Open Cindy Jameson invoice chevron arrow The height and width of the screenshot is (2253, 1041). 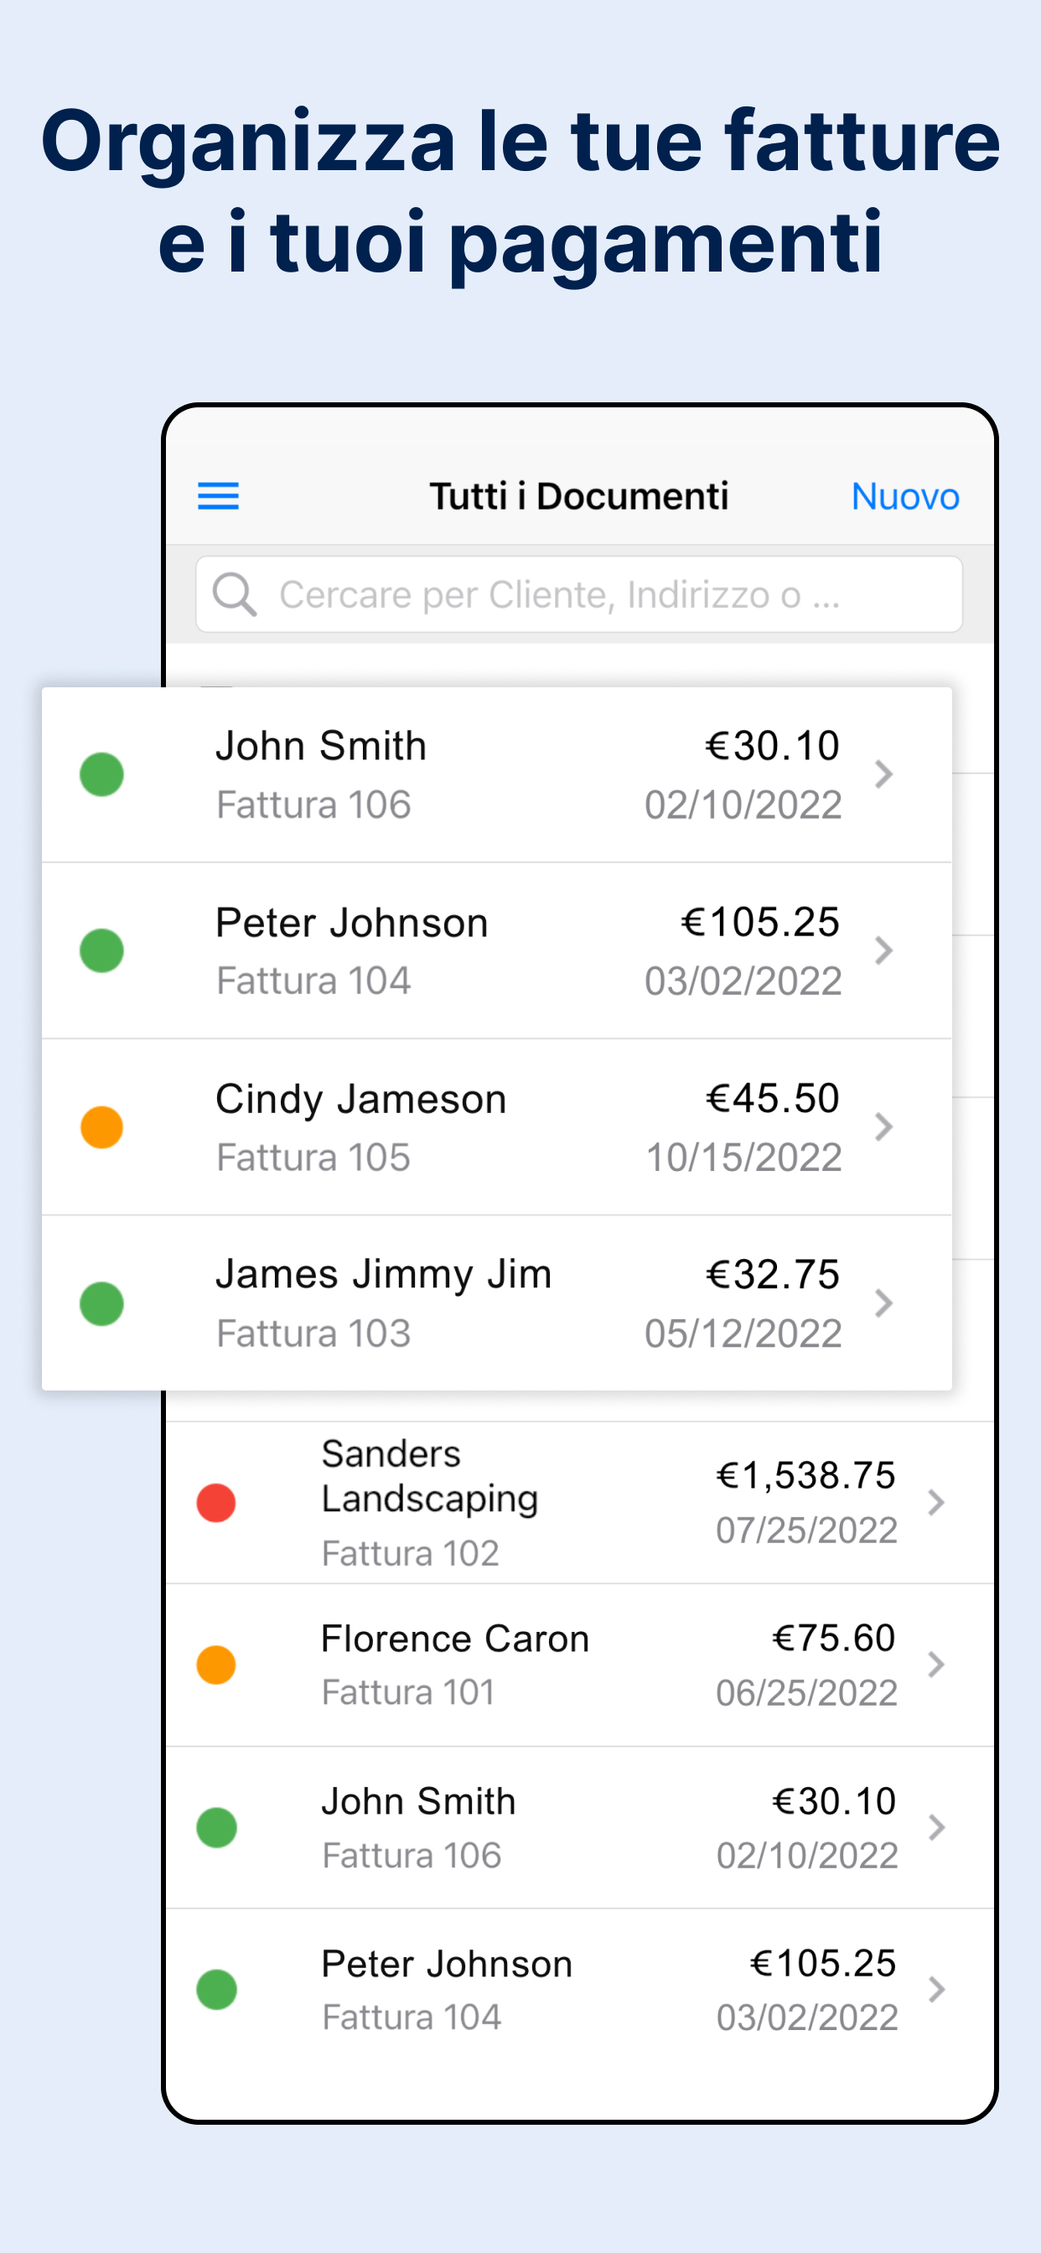click(x=883, y=1126)
